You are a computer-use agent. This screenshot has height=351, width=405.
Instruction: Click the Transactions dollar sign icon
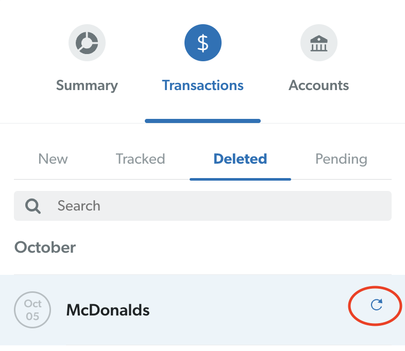203,43
